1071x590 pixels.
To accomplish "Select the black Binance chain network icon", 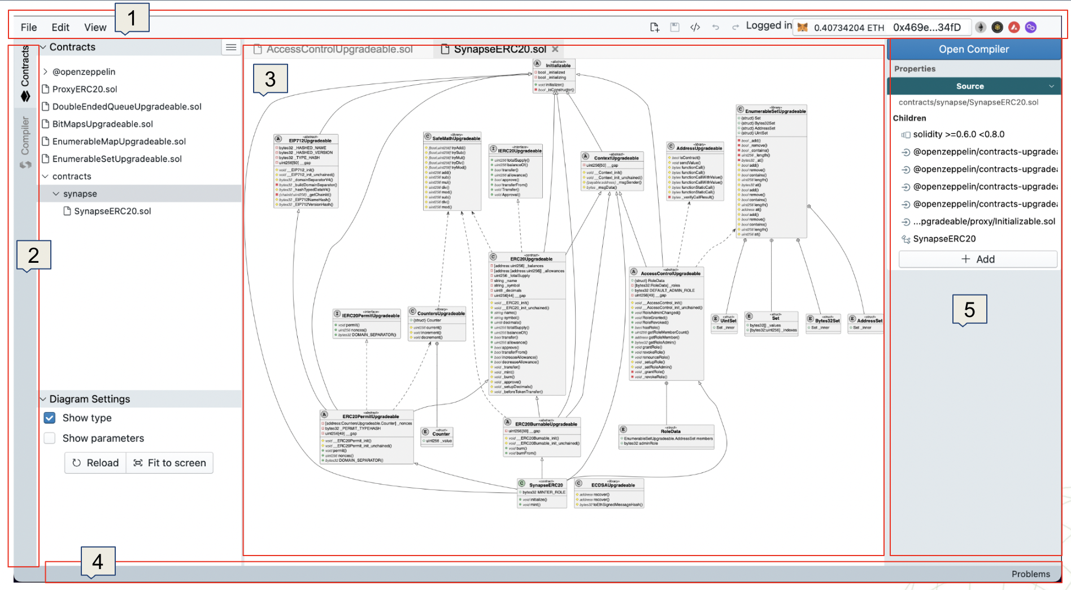I will (x=998, y=27).
